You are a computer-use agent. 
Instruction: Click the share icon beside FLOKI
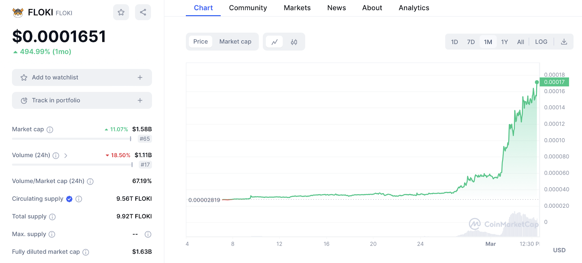[x=143, y=12]
